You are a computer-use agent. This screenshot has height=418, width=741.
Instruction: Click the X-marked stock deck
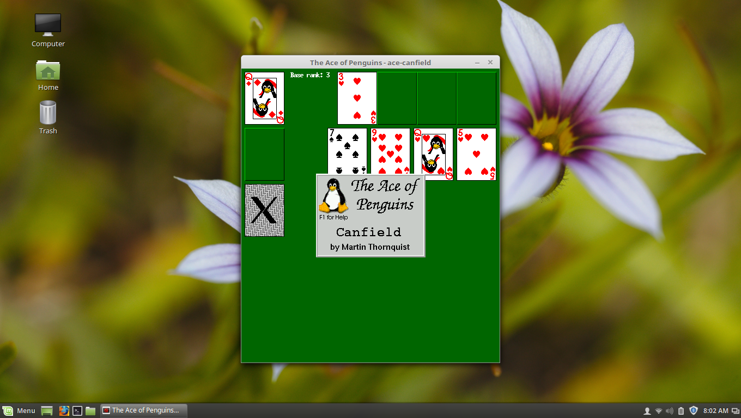click(264, 210)
